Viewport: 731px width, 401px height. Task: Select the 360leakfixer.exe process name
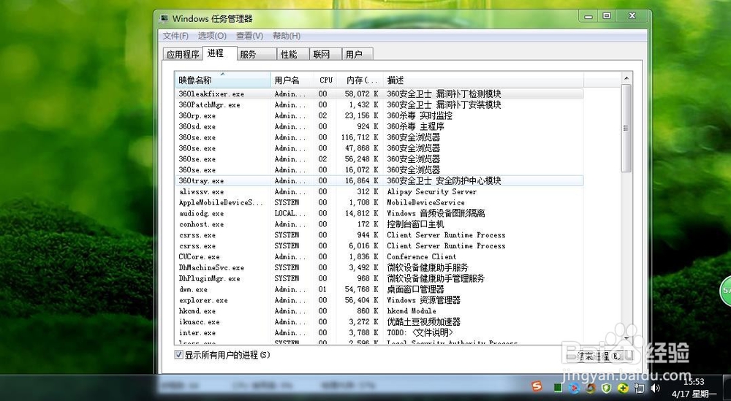pos(211,93)
